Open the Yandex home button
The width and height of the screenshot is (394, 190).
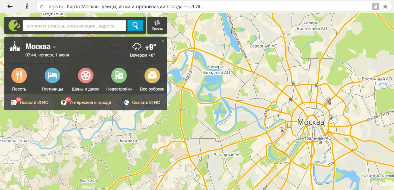(x=27, y=6)
